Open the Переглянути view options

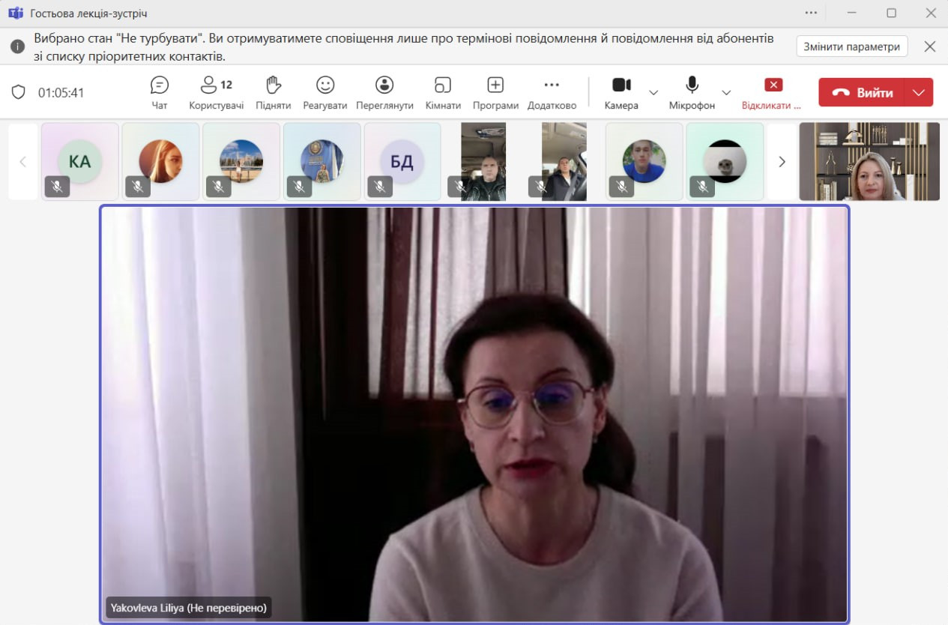[384, 92]
